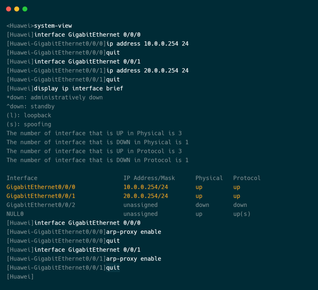Viewport: 318px width, 290px height.
Task: Click the green maximize window dot
Action: (x=25, y=9)
